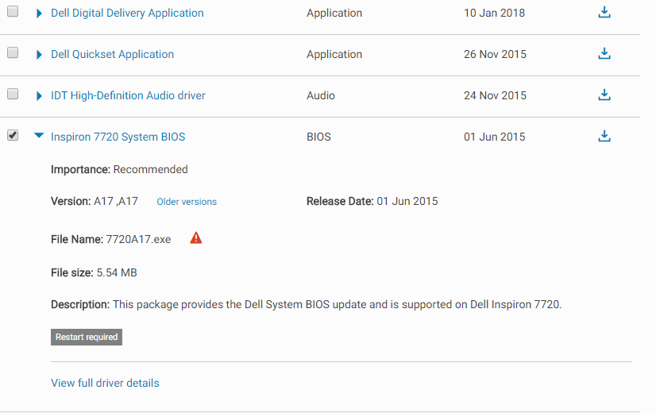Open View full driver details

(x=105, y=383)
